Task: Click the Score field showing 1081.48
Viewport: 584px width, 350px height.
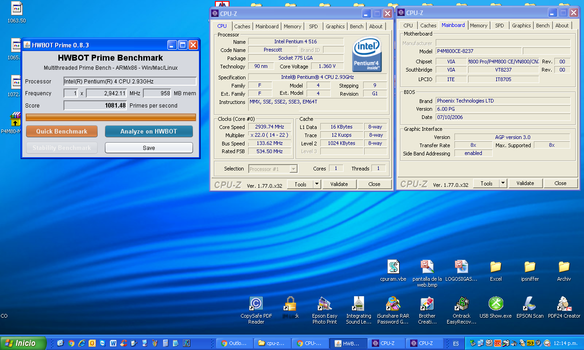Action: coord(95,105)
